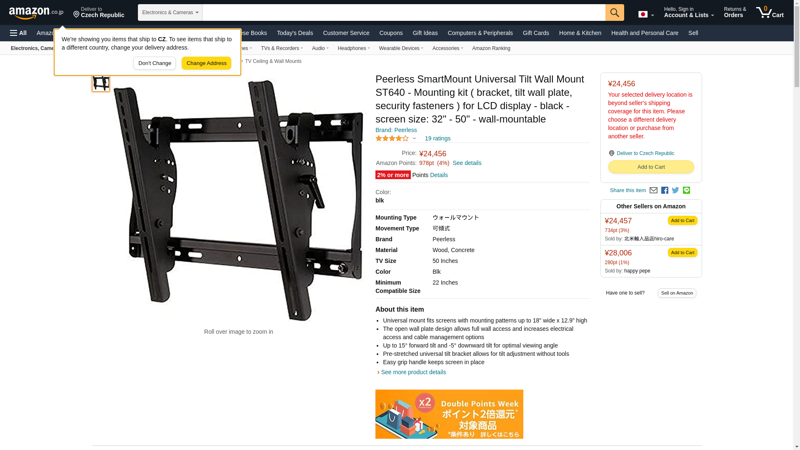Open the cart icon
The height and width of the screenshot is (450, 800).
[770, 12]
